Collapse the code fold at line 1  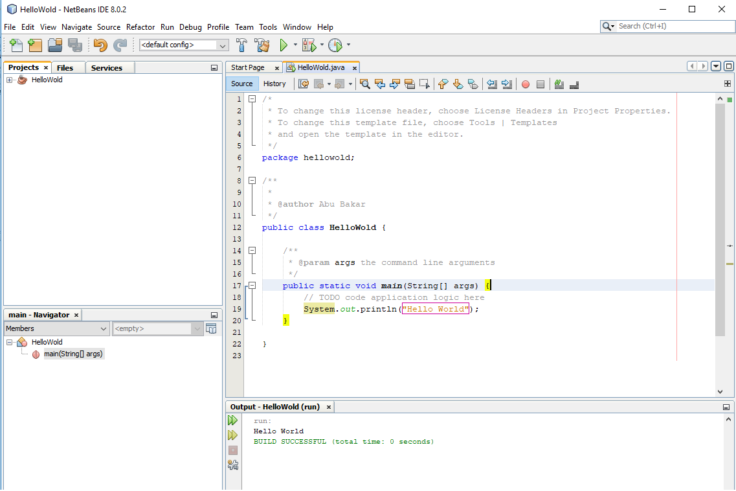pyautogui.click(x=252, y=99)
